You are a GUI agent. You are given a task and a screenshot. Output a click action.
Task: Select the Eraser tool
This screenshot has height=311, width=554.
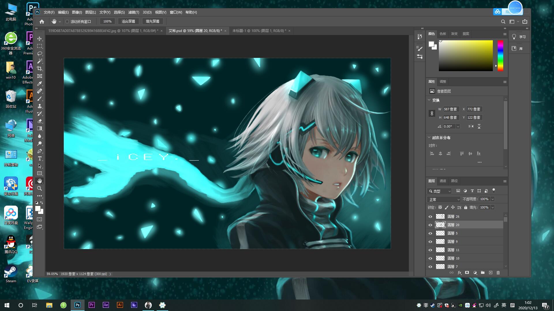[40, 121]
